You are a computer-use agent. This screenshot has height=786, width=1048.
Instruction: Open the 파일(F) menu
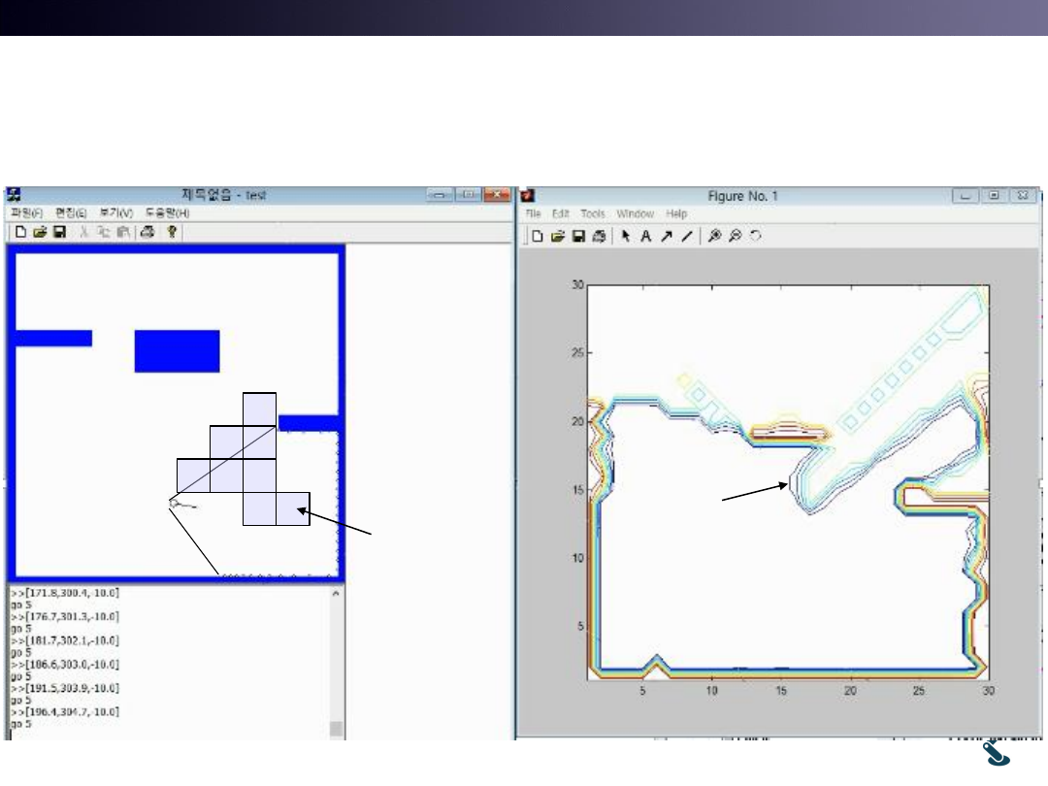tap(26, 213)
